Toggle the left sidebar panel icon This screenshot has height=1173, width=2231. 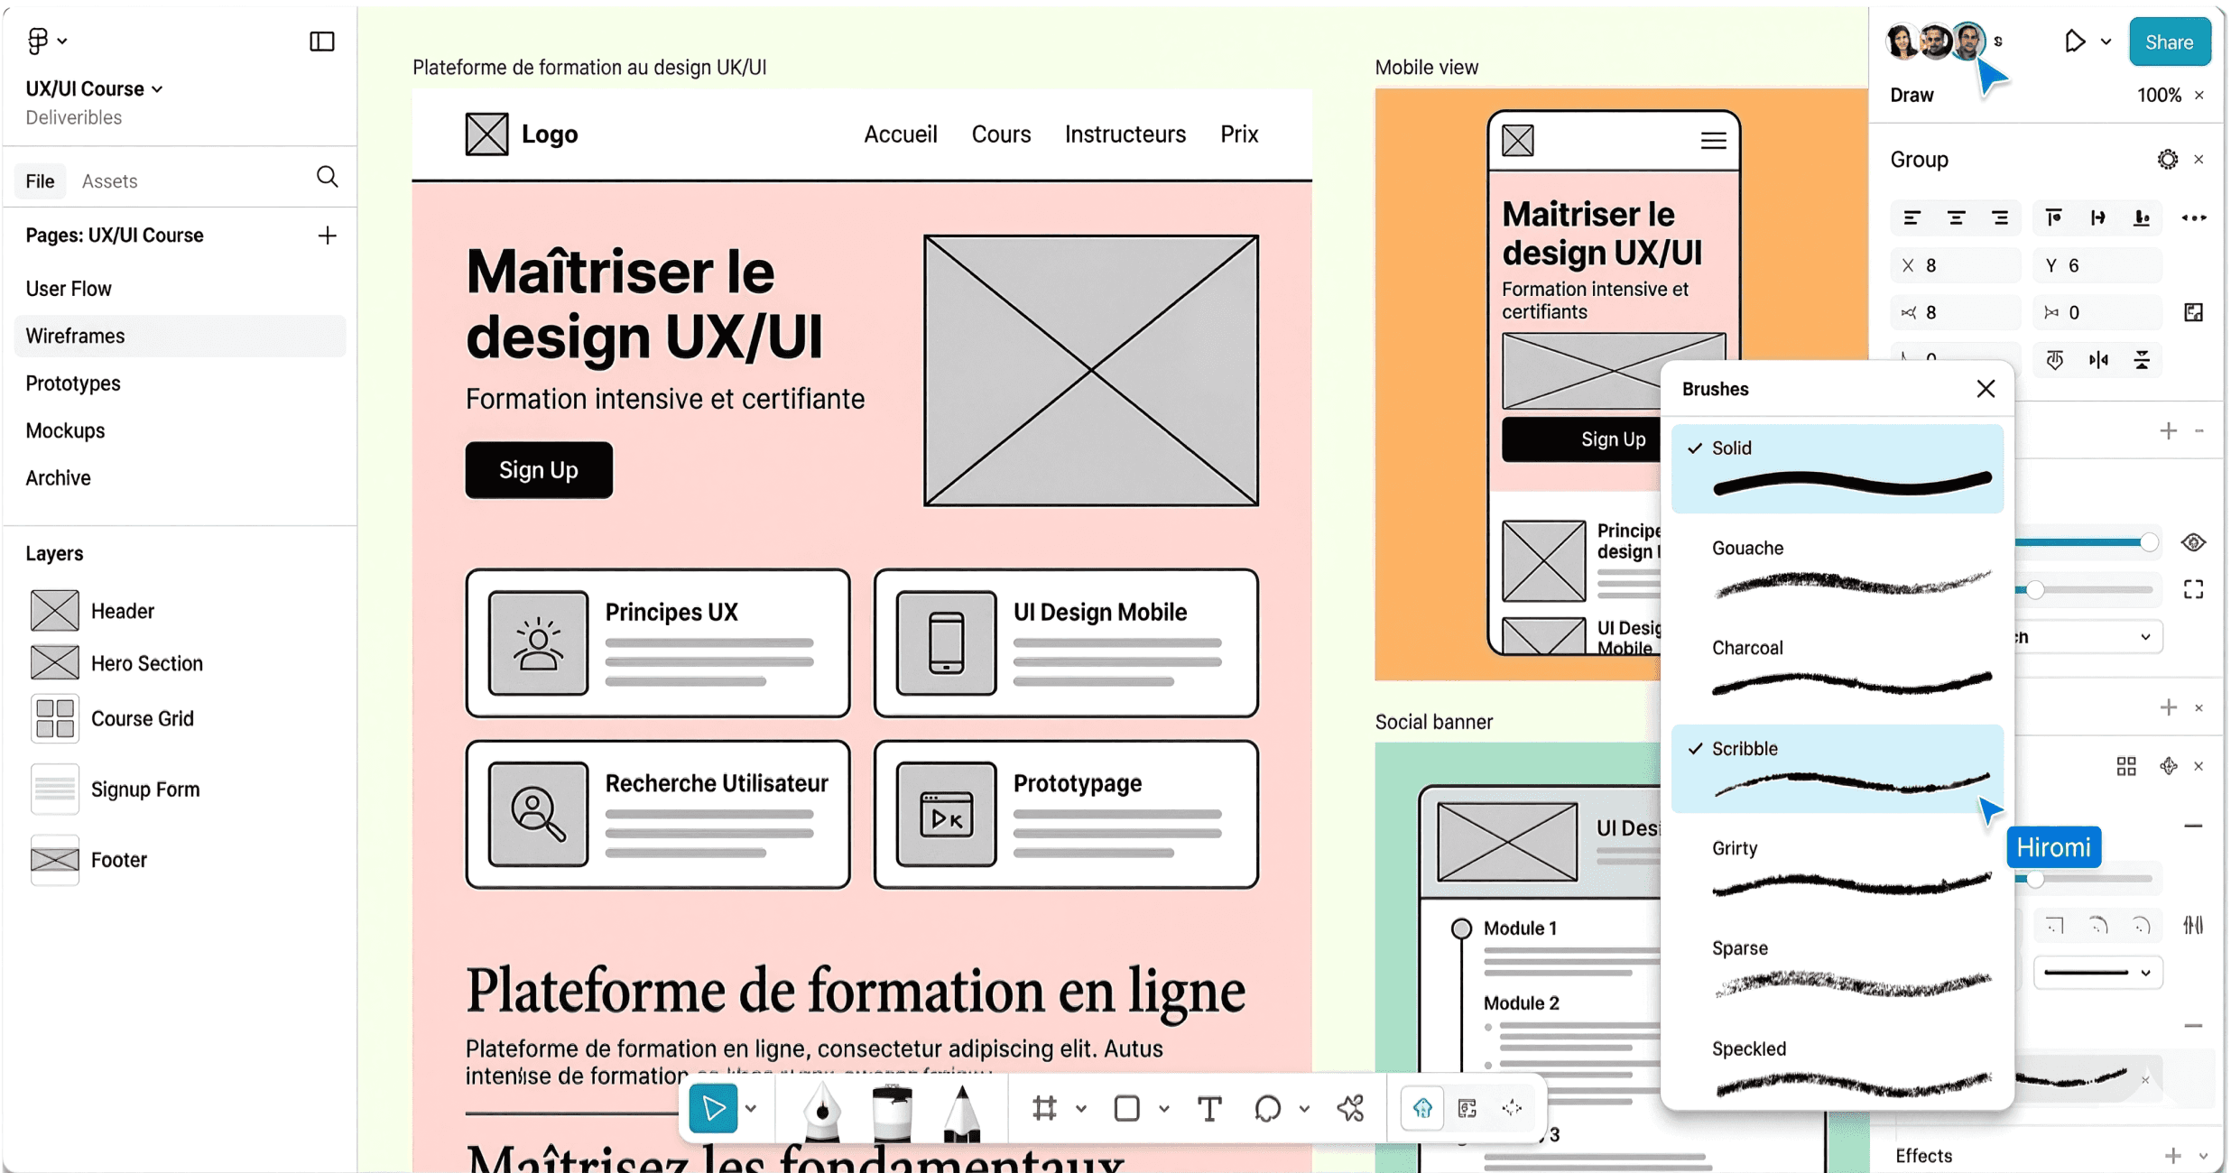click(321, 42)
